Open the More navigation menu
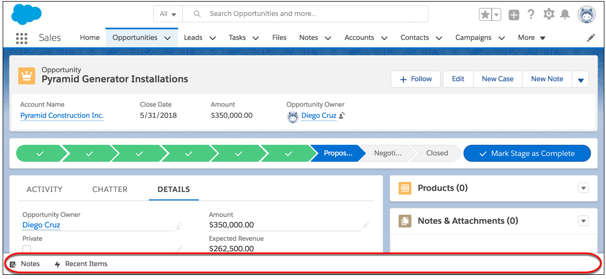 532,38
